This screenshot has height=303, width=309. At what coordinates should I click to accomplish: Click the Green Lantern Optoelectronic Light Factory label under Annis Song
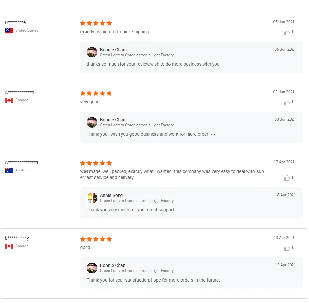[137, 201]
